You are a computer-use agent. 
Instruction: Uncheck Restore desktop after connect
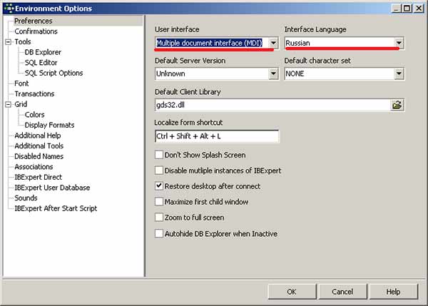(x=158, y=186)
